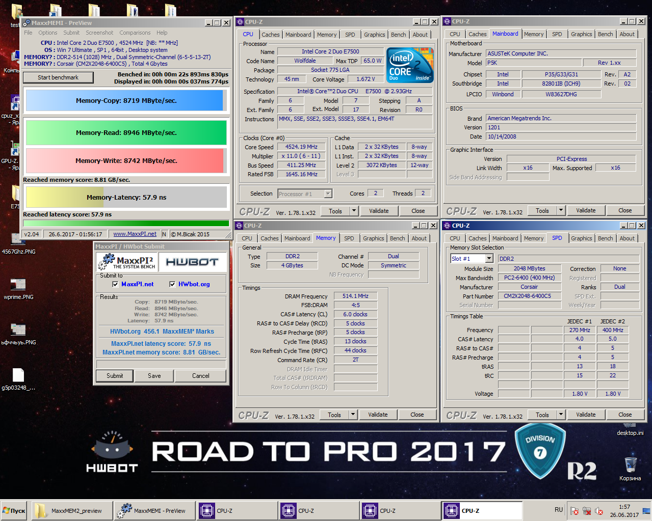This screenshot has width=652, height=521.
Task: Click Tools button in CPU-Z Memory window
Action: [334, 415]
